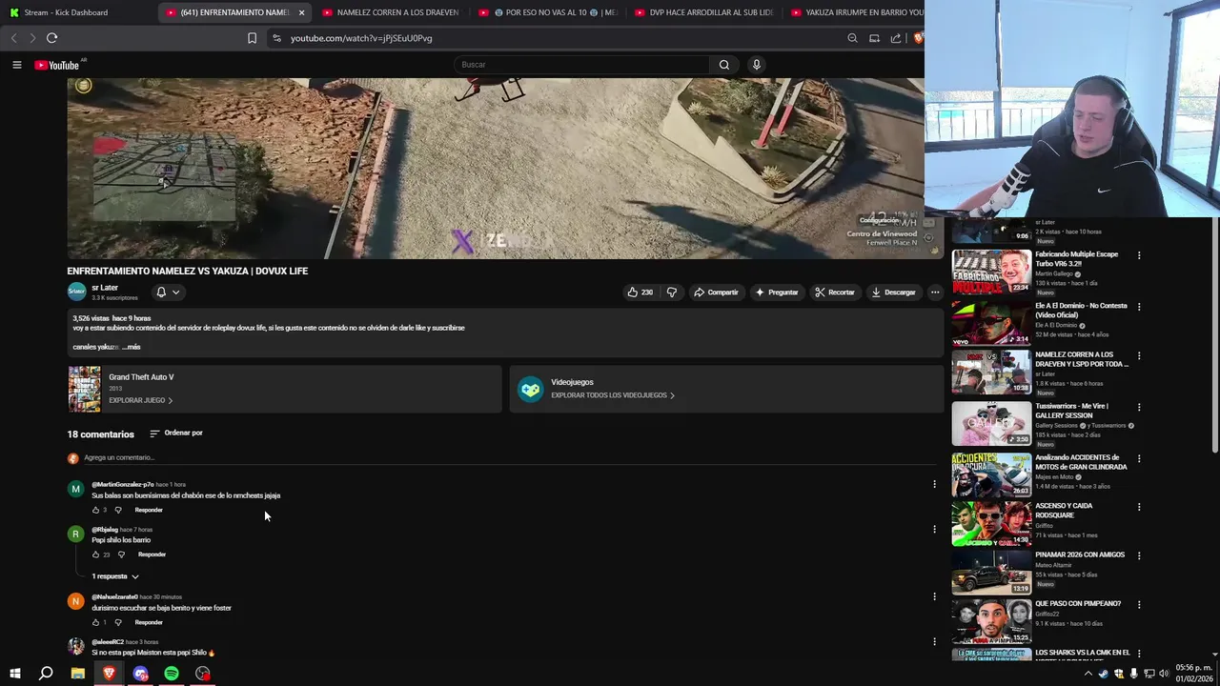Click the Descargar download button
The height and width of the screenshot is (686, 1220).
(x=893, y=293)
